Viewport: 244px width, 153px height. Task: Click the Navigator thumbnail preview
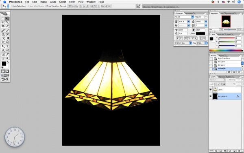coord(226,22)
